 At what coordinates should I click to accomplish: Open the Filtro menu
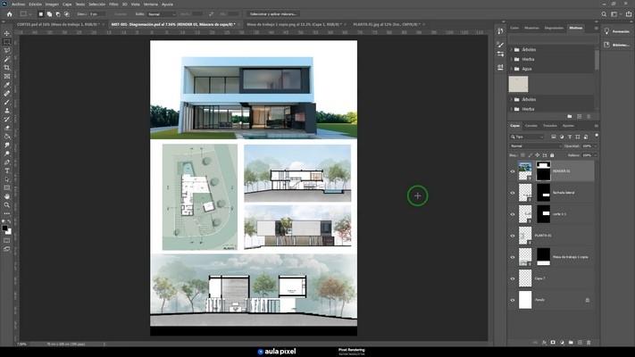click(x=113, y=4)
